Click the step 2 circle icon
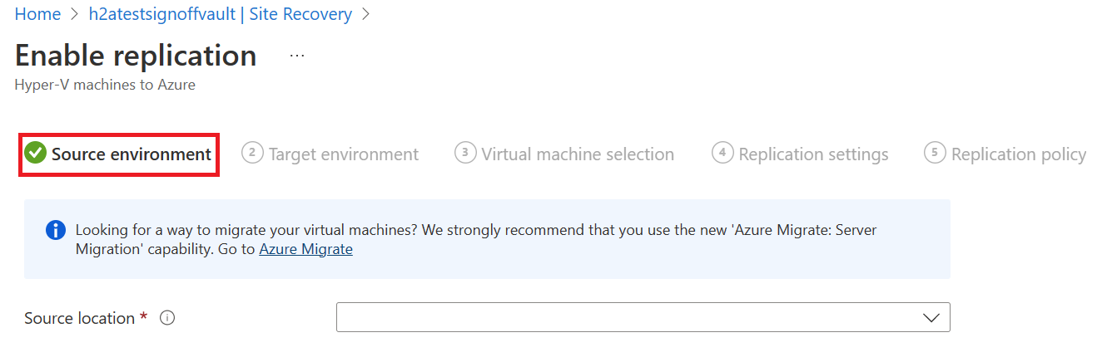This screenshot has height=362, width=1112. coord(252,153)
